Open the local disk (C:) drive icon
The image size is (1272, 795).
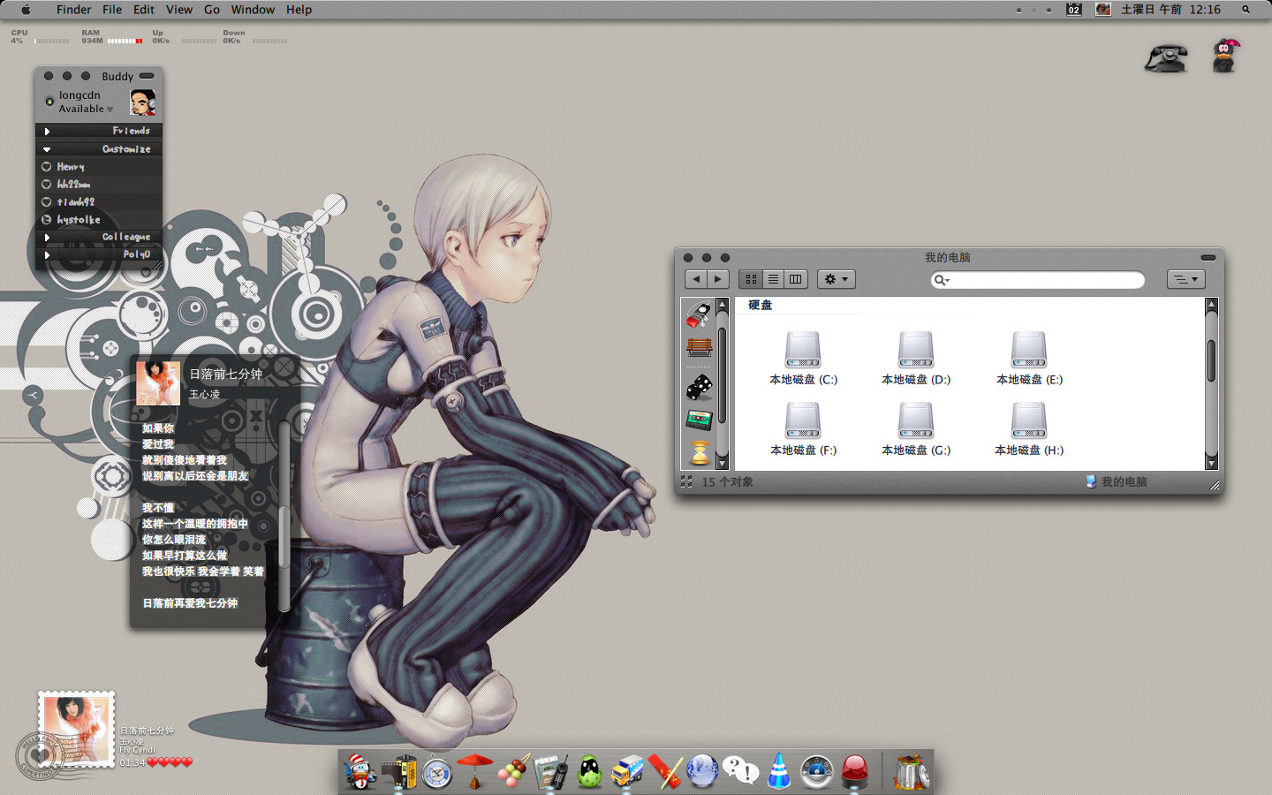802,351
